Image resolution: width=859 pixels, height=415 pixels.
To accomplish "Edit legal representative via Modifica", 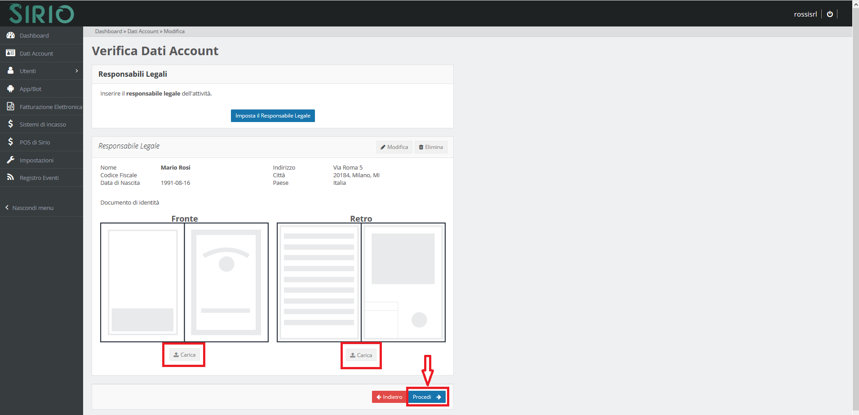I will click(394, 147).
